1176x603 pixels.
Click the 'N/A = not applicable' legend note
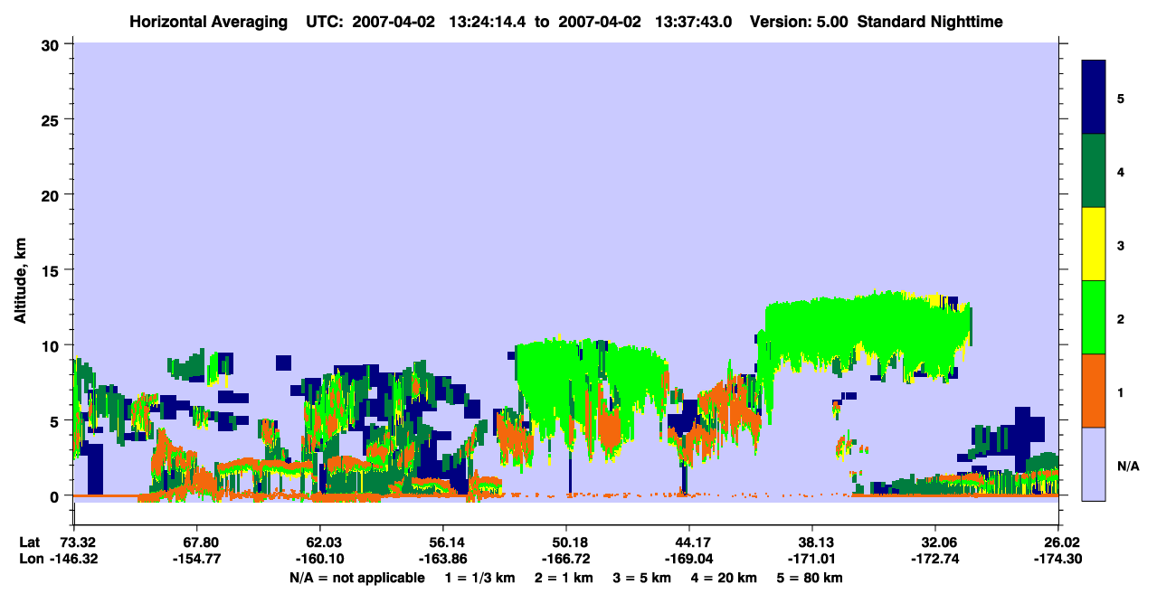(x=356, y=578)
